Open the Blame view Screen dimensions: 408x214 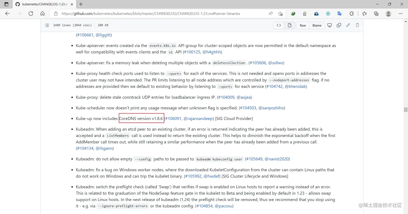point(317,25)
